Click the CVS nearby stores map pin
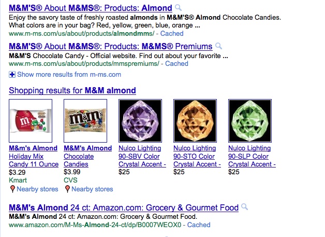Image resolution: width=325 pixels, height=237 pixels. (x=67, y=189)
